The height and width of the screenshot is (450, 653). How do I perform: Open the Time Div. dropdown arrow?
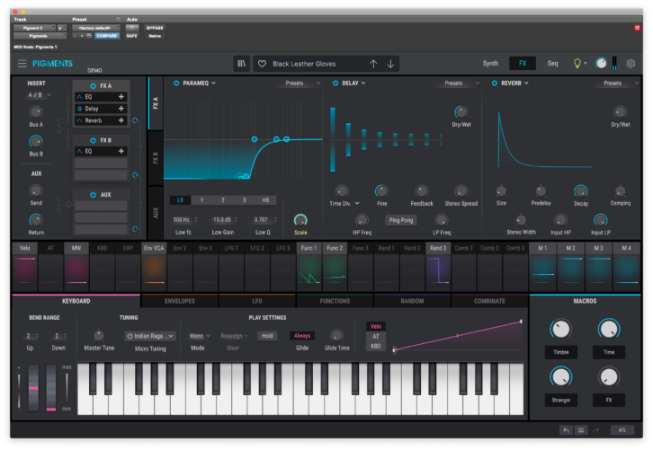click(x=357, y=203)
